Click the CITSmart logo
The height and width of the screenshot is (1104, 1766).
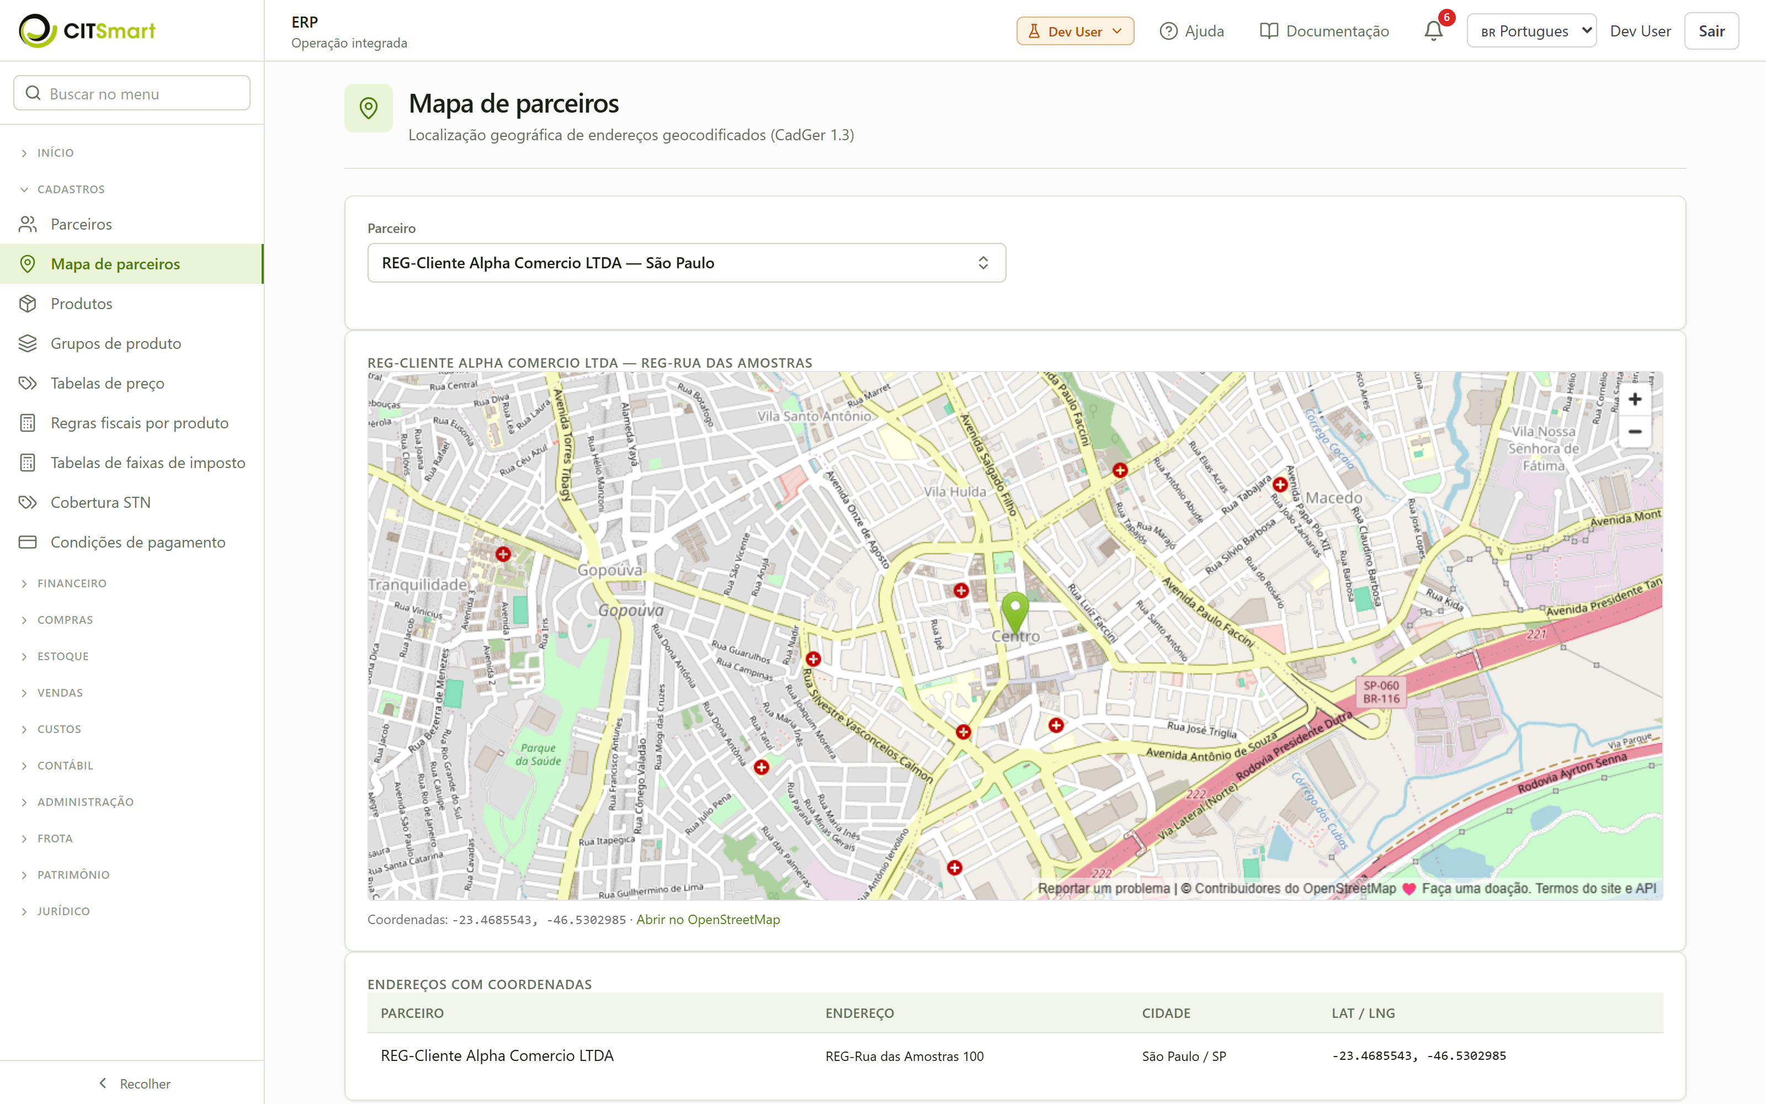coord(87,31)
